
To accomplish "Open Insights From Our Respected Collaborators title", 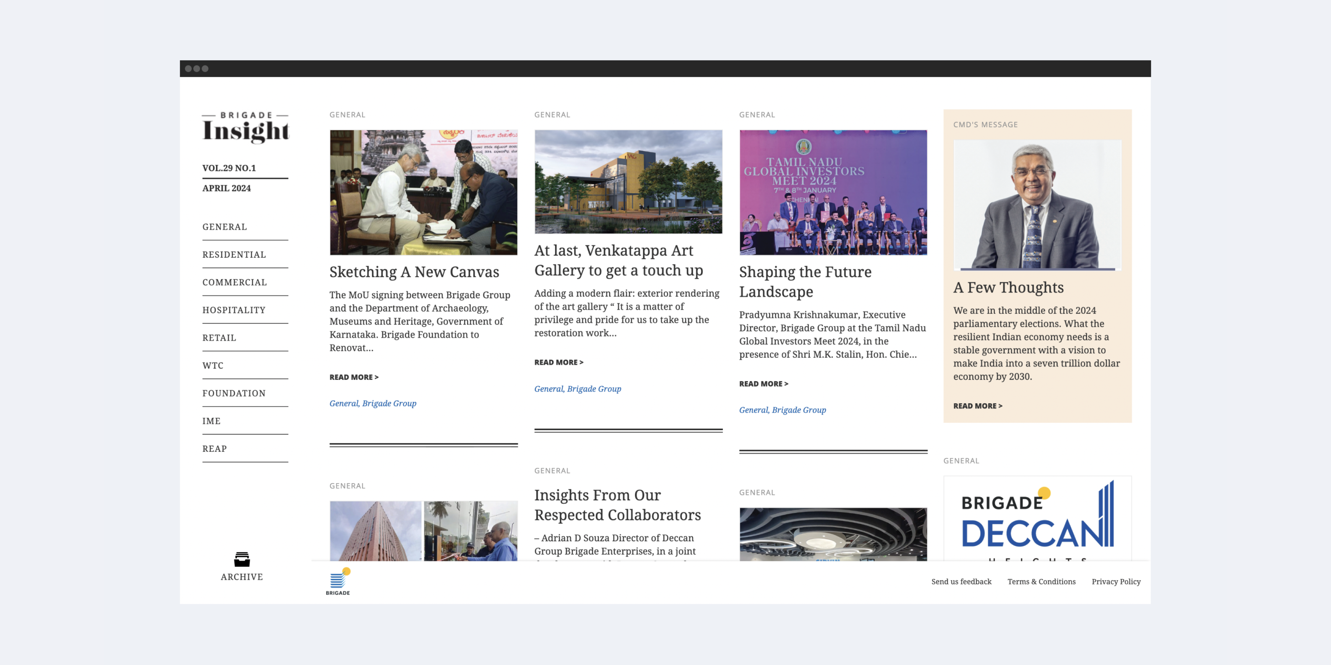I will 618,505.
